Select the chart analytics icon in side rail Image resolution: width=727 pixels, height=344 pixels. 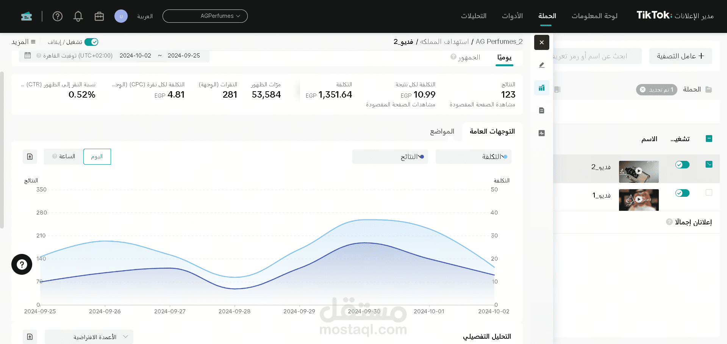coord(542,88)
